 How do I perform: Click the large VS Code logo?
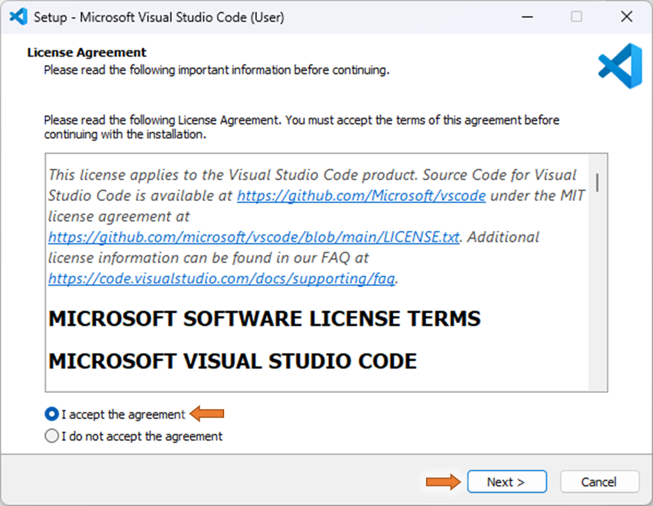click(620, 66)
